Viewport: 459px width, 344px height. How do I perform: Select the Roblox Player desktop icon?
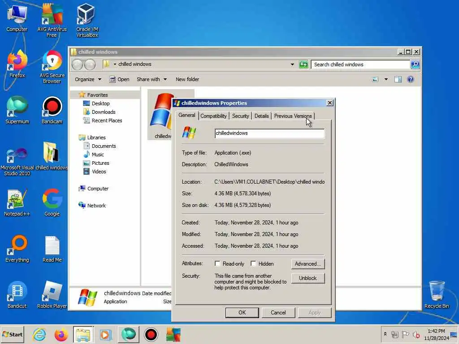[x=52, y=295]
